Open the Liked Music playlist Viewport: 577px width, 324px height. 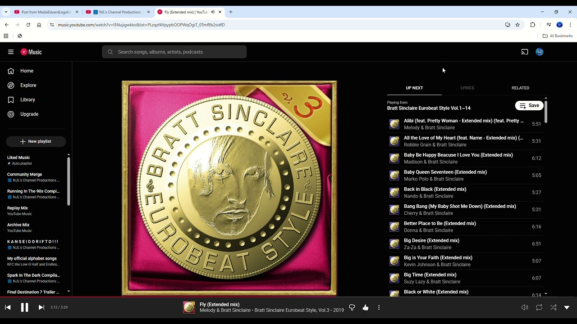(34, 160)
